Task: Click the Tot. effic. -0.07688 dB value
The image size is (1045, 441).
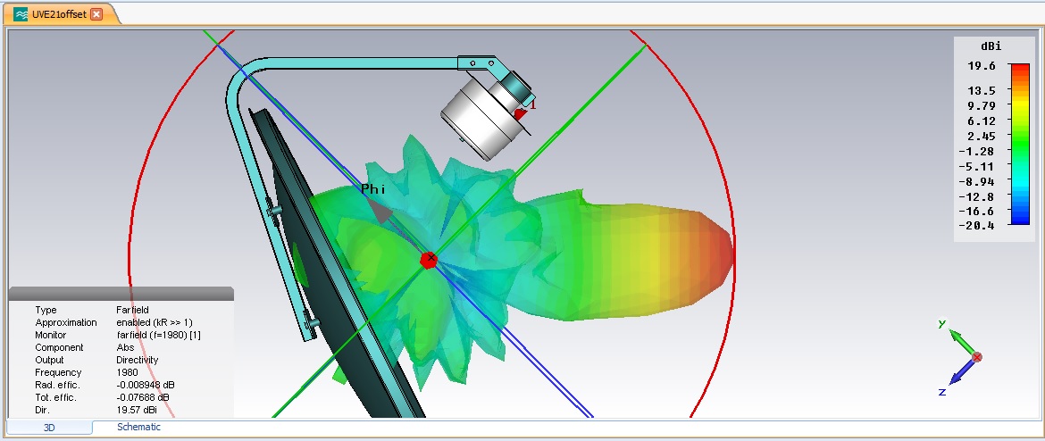Action: click(x=143, y=397)
